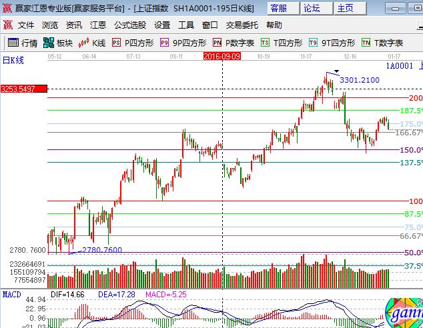Click the 2016-09-09 date marker
423x328 pixels.
(x=222, y=57)
